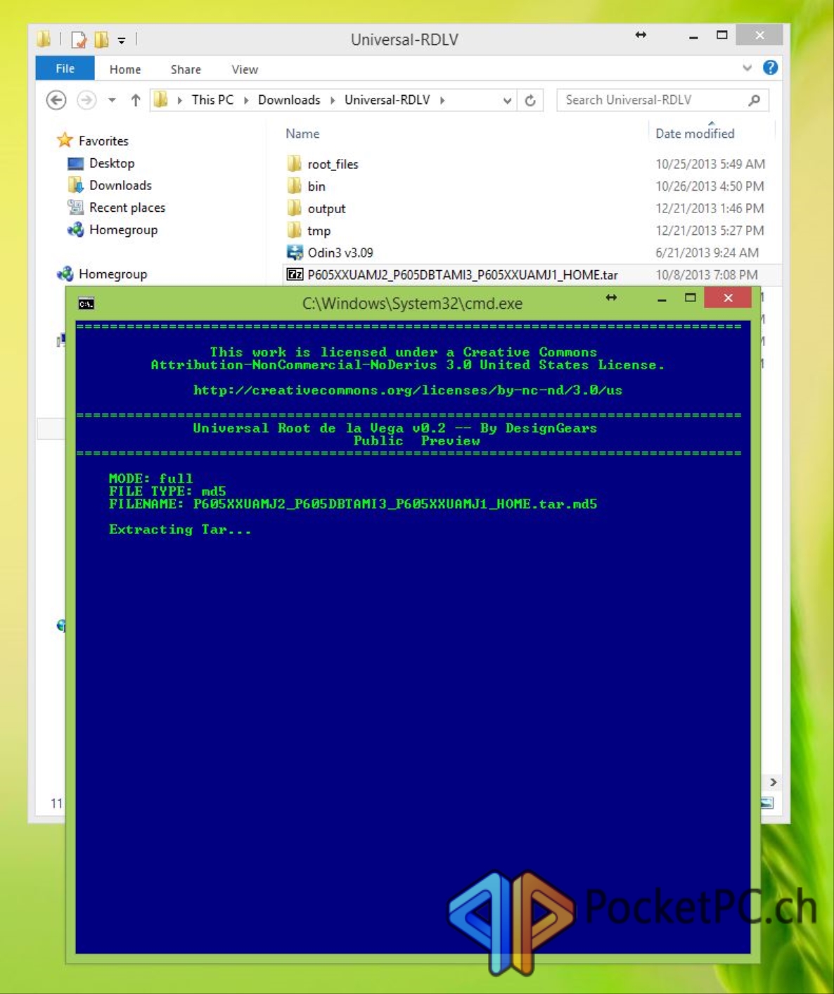Click the creativecommons.org license URL text

[408, 390]
